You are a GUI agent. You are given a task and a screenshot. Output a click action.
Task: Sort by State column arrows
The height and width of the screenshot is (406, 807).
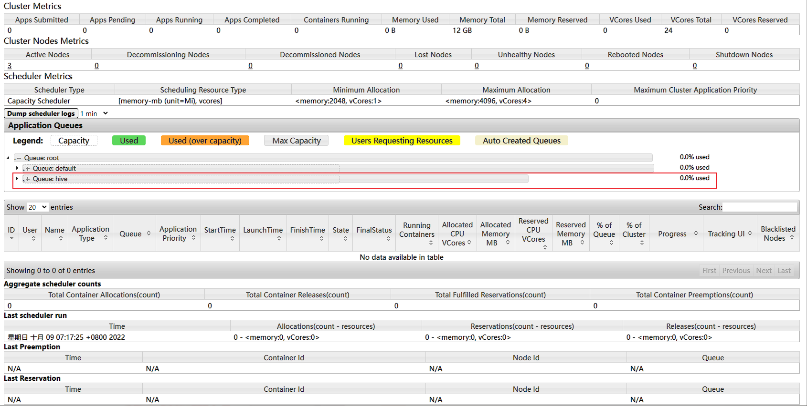[x=345, y=238]
